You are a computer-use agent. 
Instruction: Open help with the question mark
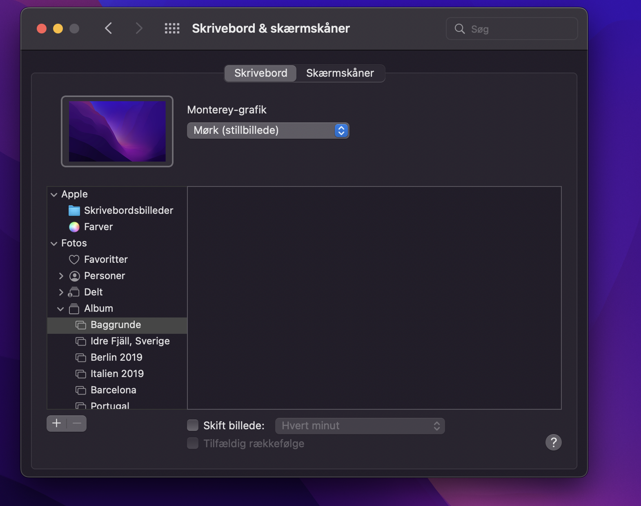click(x=554, y=442)
